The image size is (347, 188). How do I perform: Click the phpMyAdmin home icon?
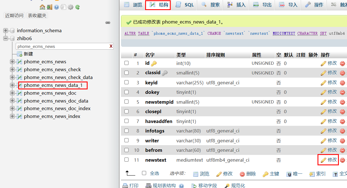(x=42, y=7)
